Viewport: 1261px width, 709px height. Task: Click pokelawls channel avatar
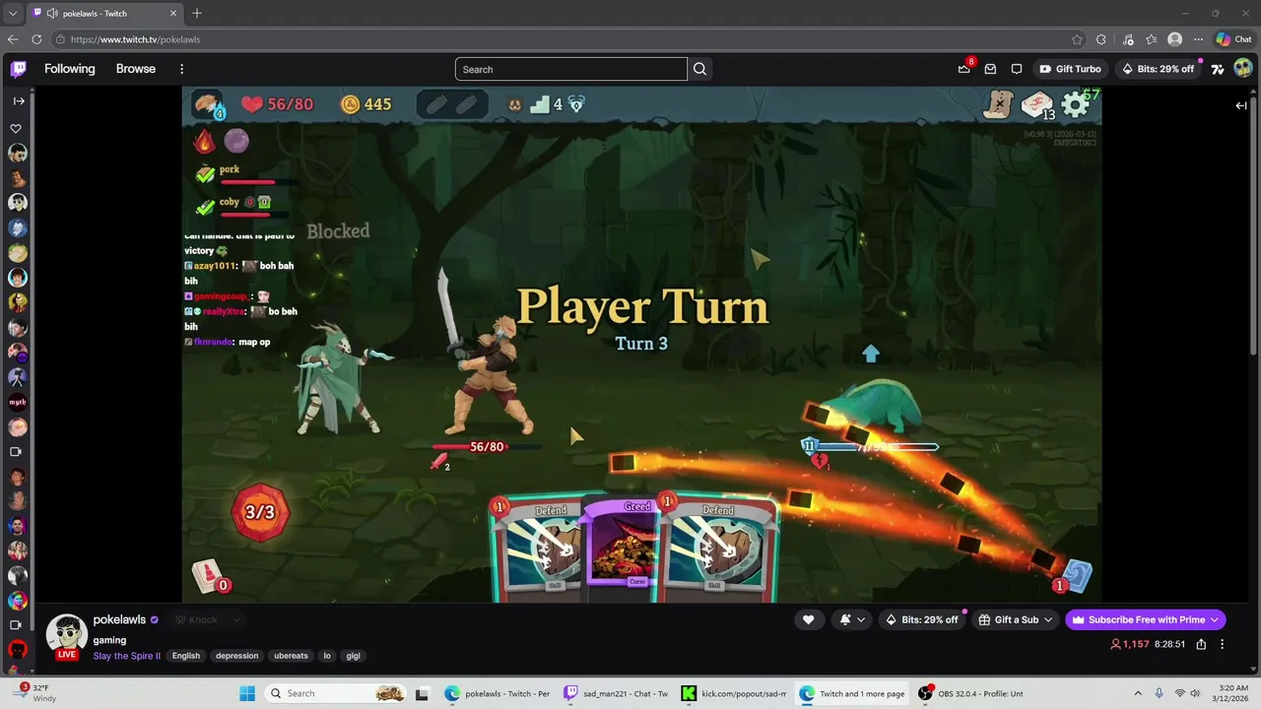click(x=67, y=635)
